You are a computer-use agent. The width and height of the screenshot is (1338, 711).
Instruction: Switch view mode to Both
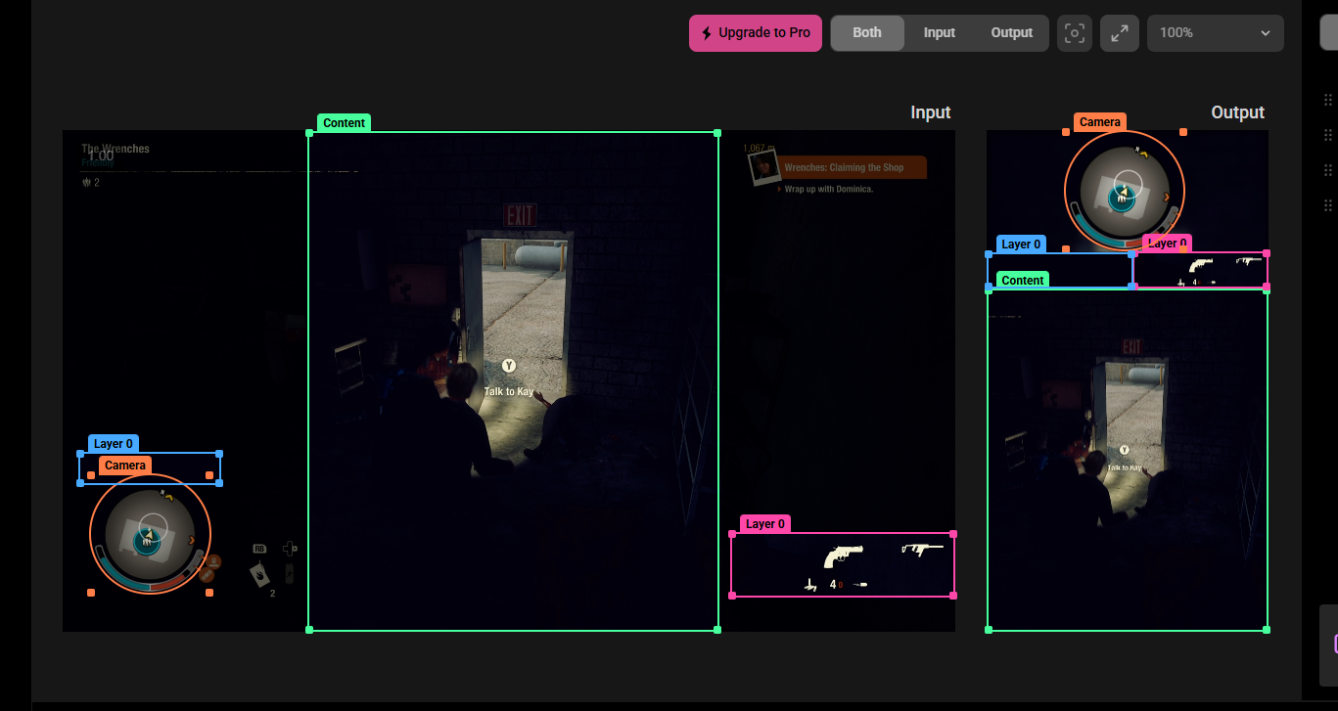(866, 32)
